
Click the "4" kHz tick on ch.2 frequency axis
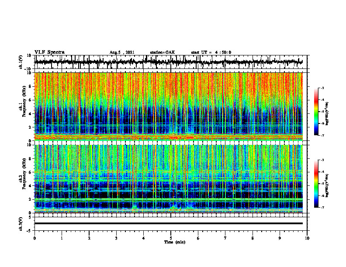click(30, 186)
